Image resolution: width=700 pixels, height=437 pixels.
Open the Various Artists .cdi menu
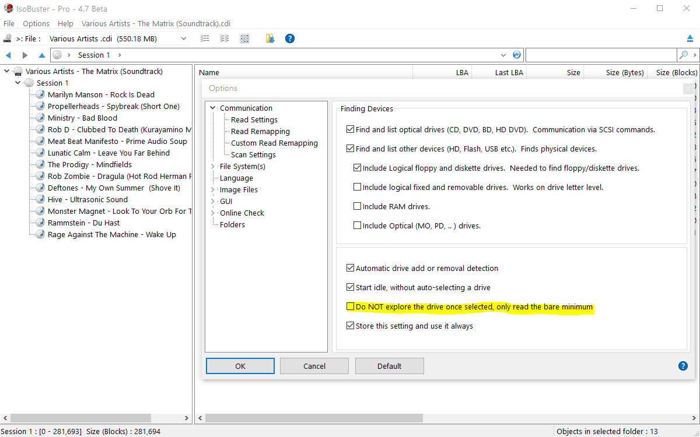point(156,23)
